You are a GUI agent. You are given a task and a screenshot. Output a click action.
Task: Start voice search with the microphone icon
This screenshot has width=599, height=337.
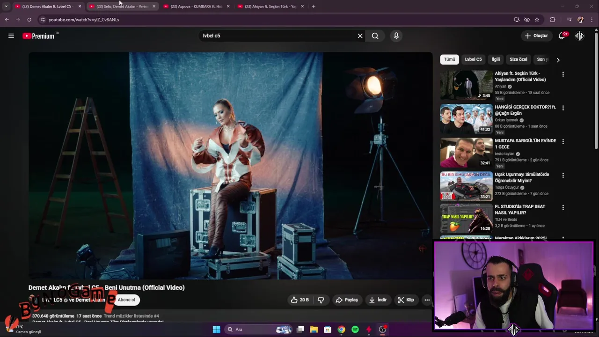pos(396,36)
